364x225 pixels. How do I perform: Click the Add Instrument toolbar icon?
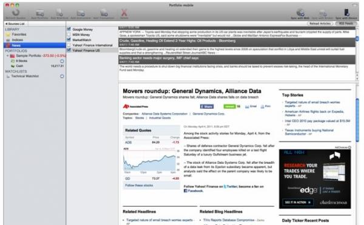click(81, 13)
